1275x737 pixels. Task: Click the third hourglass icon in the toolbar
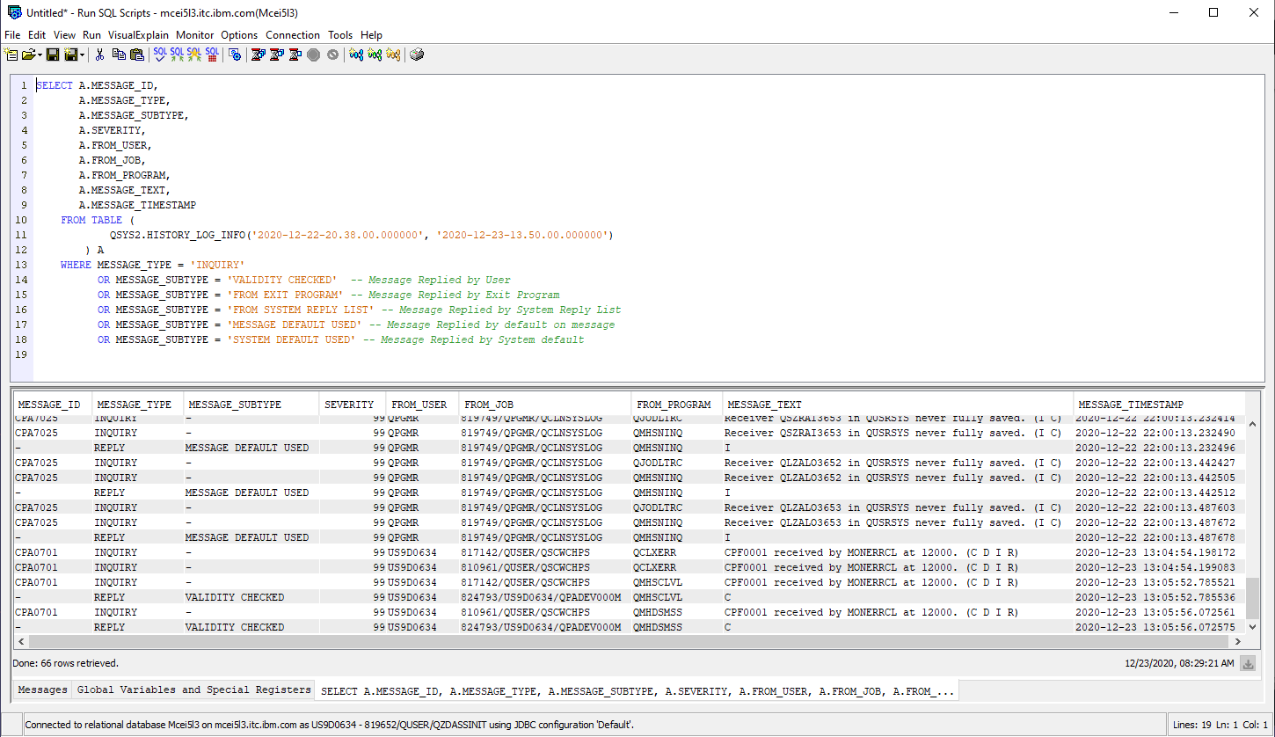(x=295, y=55)
